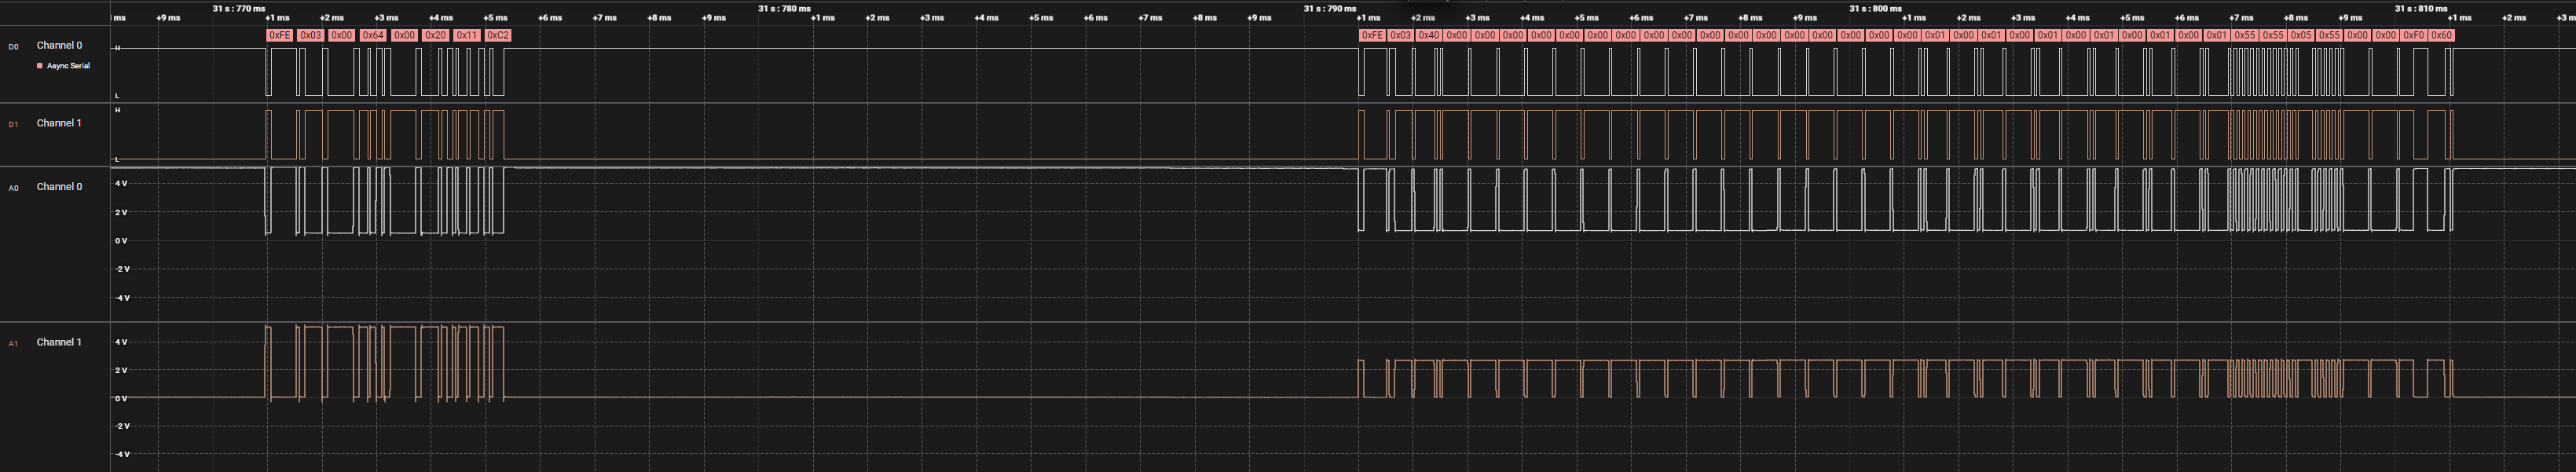Image resolution: width=2576 pixels, height=472 pixels.
Task: Click the 0xF0 decoded byte bubble
Action: [2413, 35]
